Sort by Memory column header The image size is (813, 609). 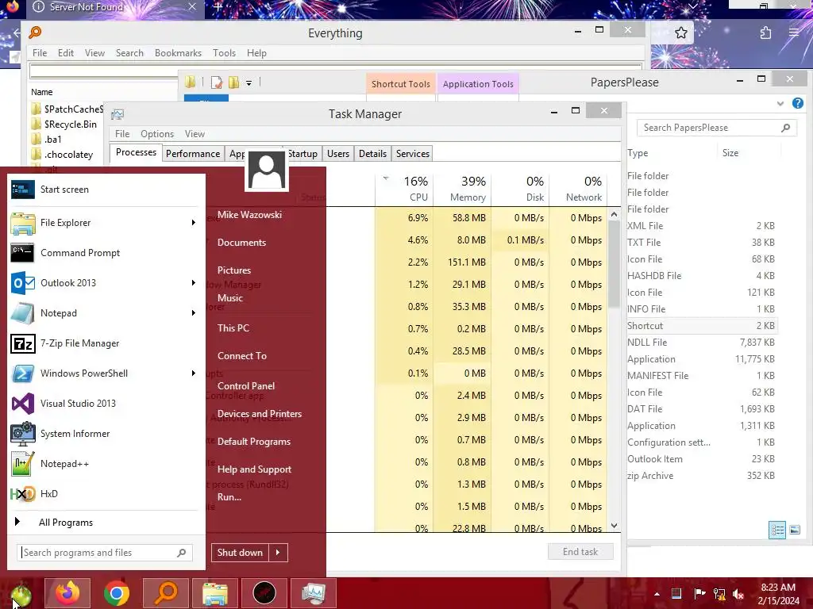pos(462,189)
